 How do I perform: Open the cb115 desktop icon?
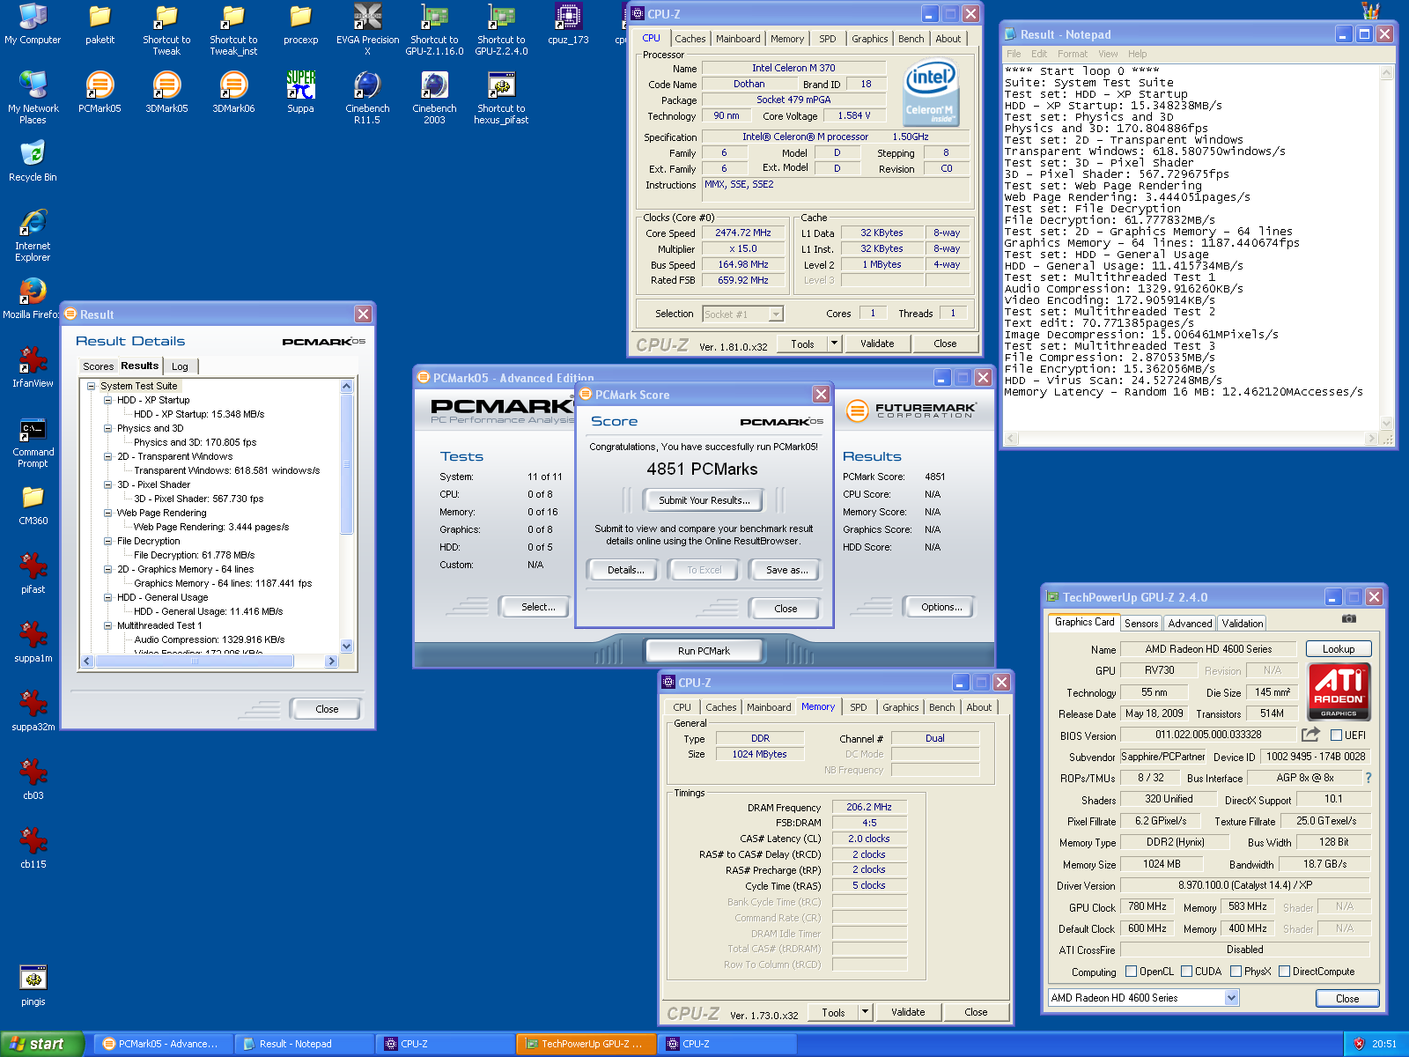(33, 848)
